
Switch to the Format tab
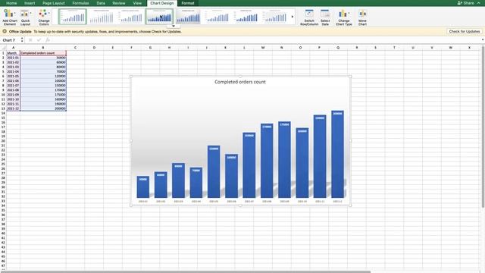(x=188, y=3)
